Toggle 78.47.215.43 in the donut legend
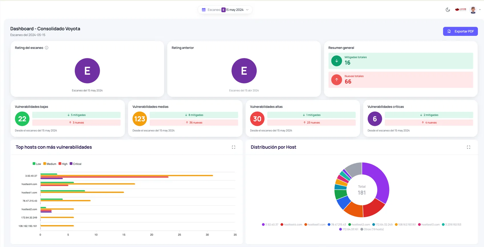The height and width of the screenshot is (247, 484). [x=337, y=224]
